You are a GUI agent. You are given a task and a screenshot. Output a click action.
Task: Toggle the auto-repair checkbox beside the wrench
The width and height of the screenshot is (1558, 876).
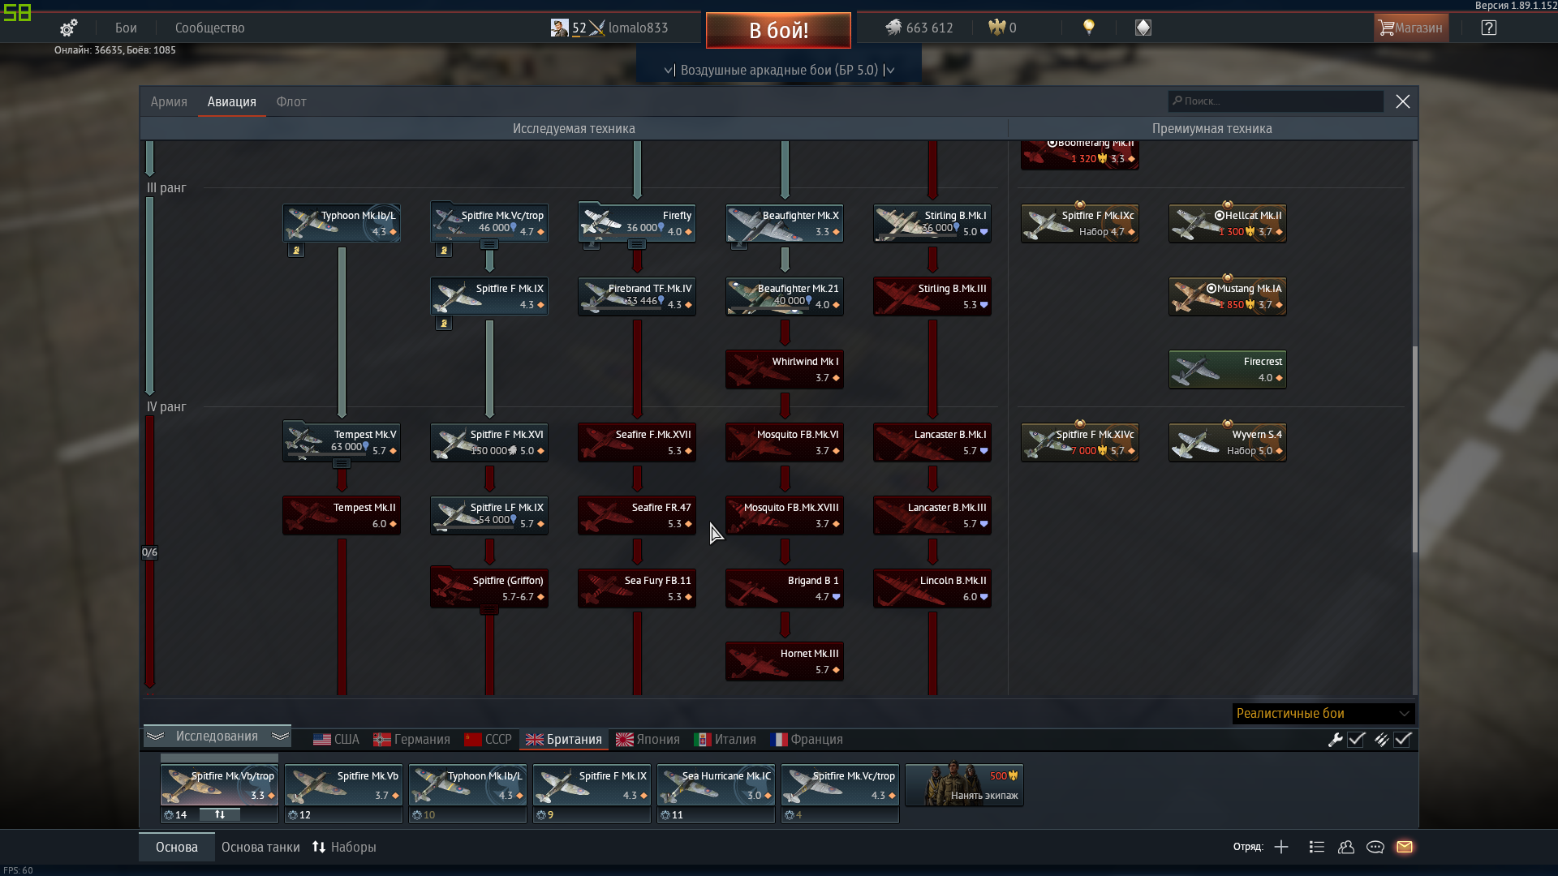(x=1356, y=740)
